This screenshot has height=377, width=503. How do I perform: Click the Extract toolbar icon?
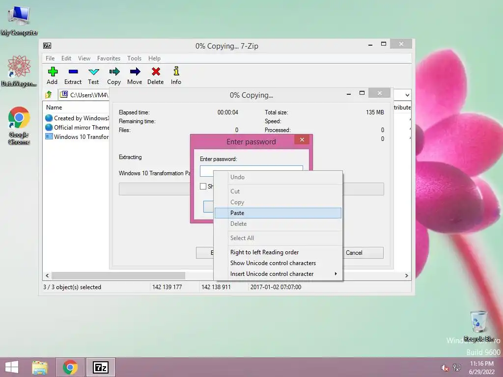(x=73, y=76)
